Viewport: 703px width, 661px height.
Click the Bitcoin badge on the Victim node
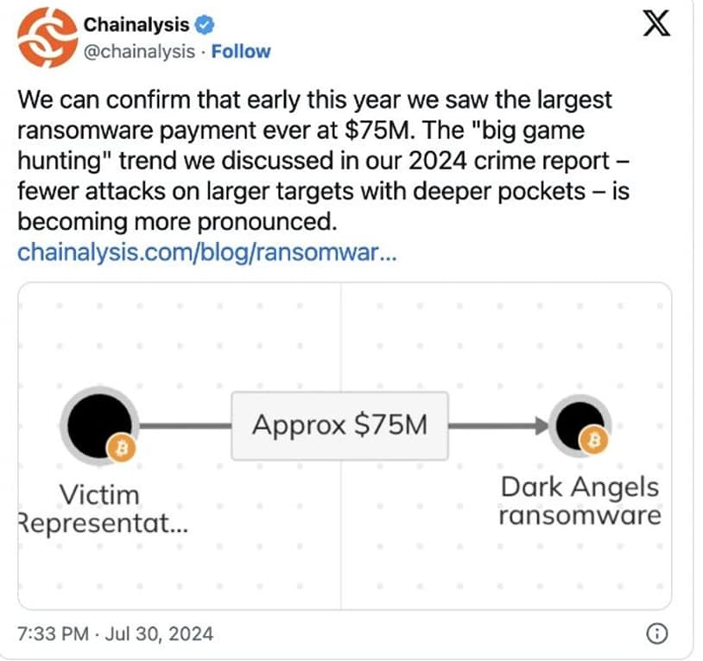(x=122, y=448)
